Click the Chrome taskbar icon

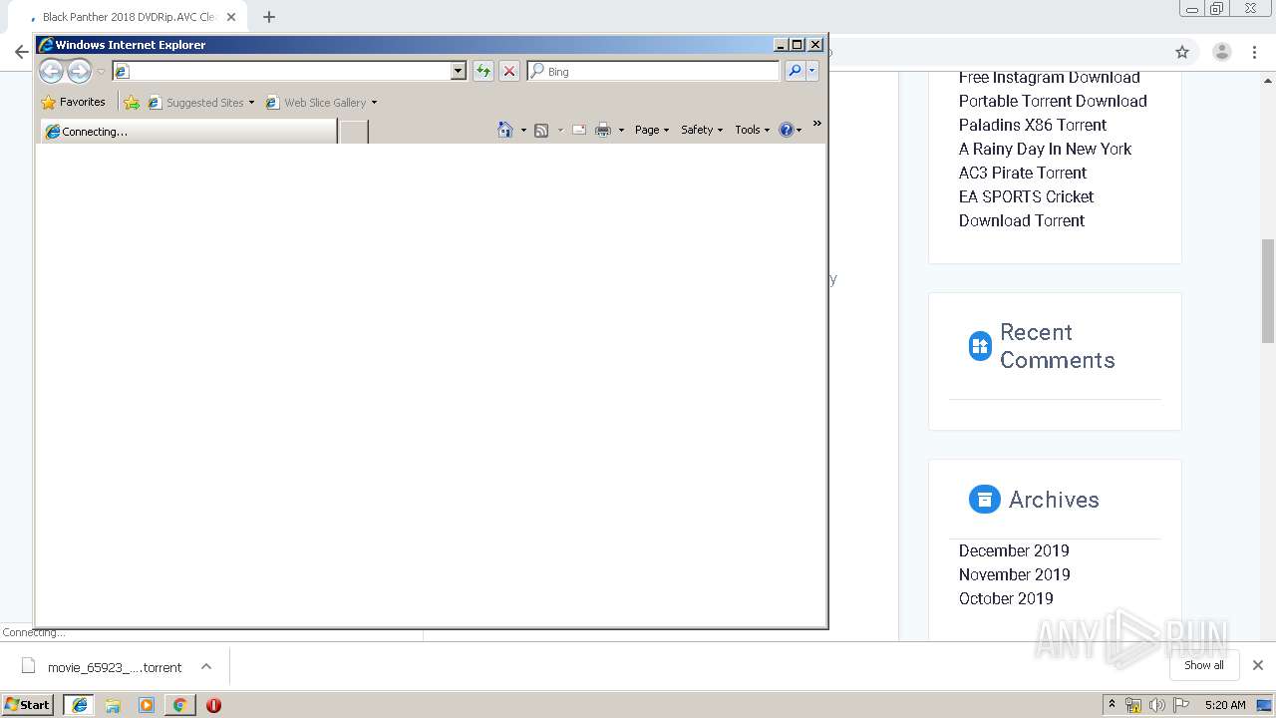coord(179,705)
